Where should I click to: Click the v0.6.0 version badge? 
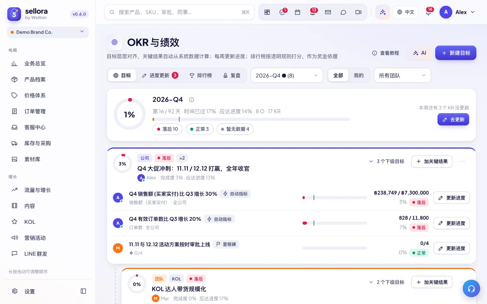[x=79, y=14]
